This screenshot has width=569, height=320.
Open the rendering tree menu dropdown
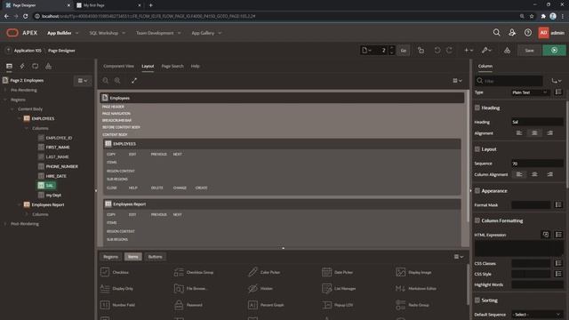pos(83,81)
